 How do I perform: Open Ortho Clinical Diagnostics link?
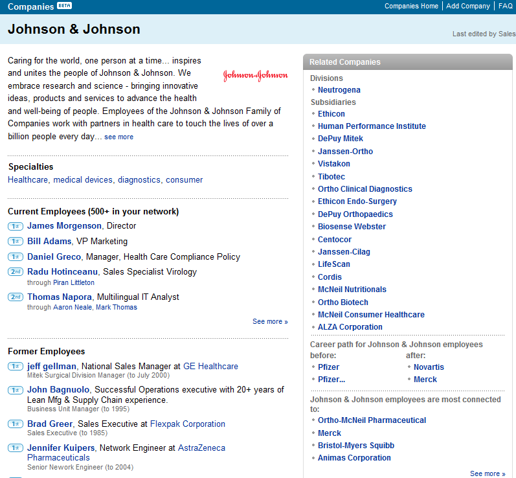point(365,189)
